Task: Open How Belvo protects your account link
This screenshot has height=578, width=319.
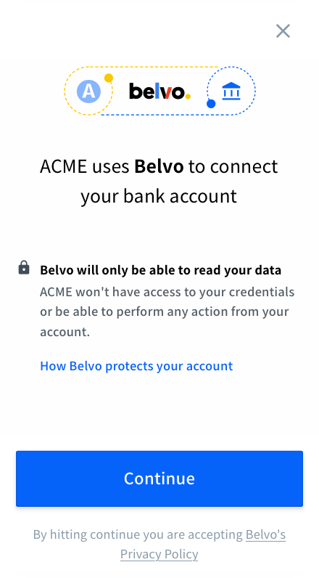Action: pos(136,366)
